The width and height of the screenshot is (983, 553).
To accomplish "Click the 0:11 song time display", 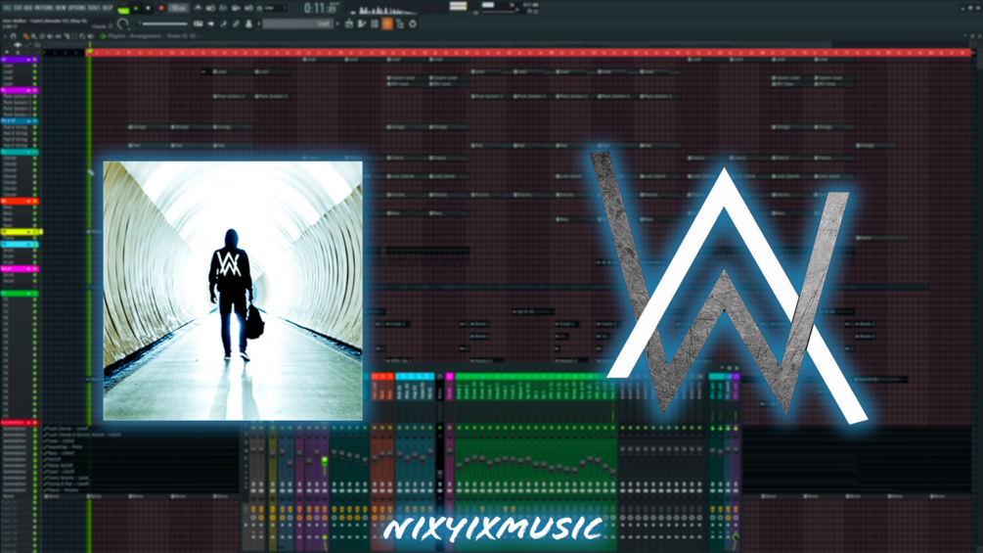I will click(x=321, y=8).
